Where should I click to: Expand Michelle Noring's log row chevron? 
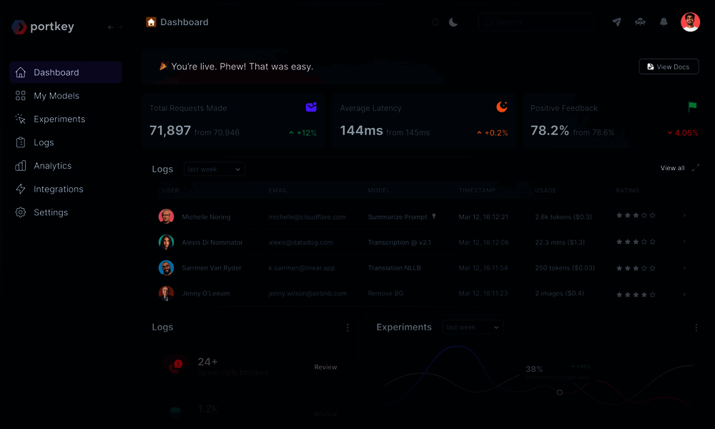click(x=684, y=215)
